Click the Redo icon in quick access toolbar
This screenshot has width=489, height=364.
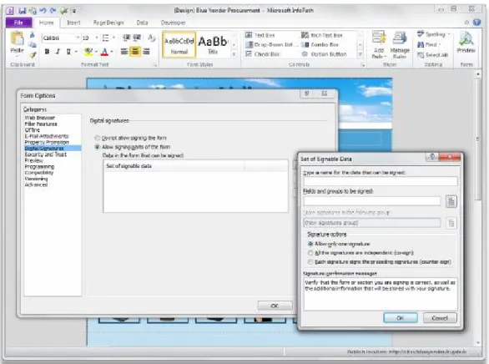pyautogui.click(x=53, y=11)
